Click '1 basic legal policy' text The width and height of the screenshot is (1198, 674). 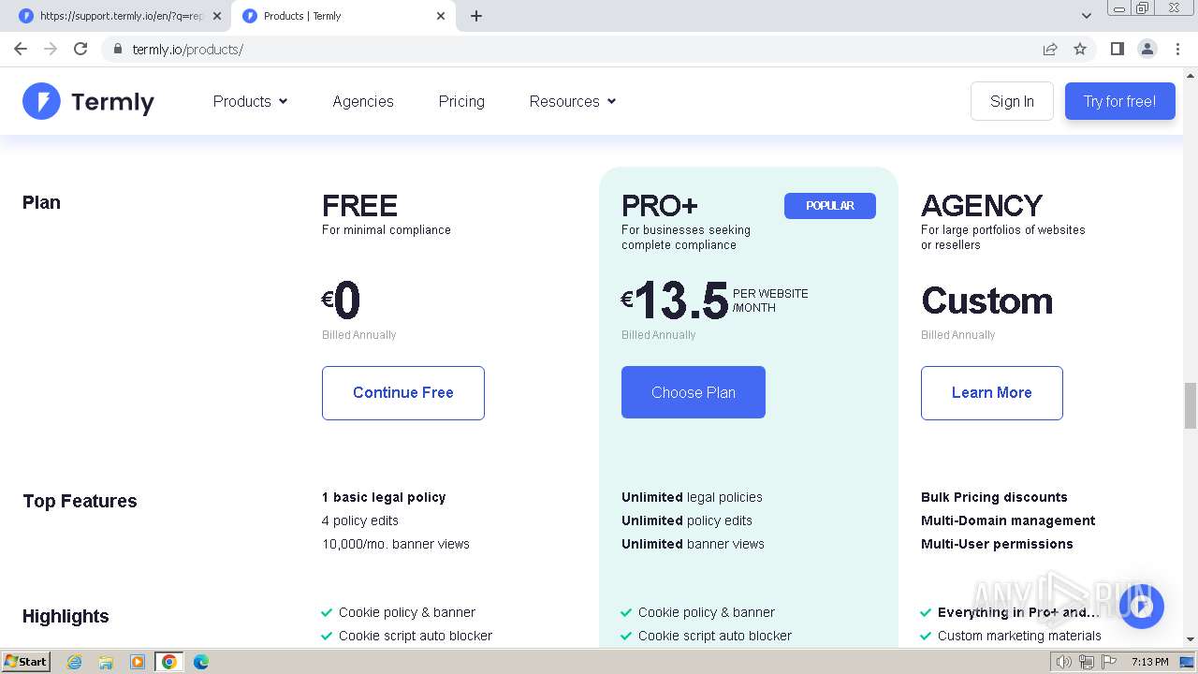pyautogui.click(x=384, y=497)
